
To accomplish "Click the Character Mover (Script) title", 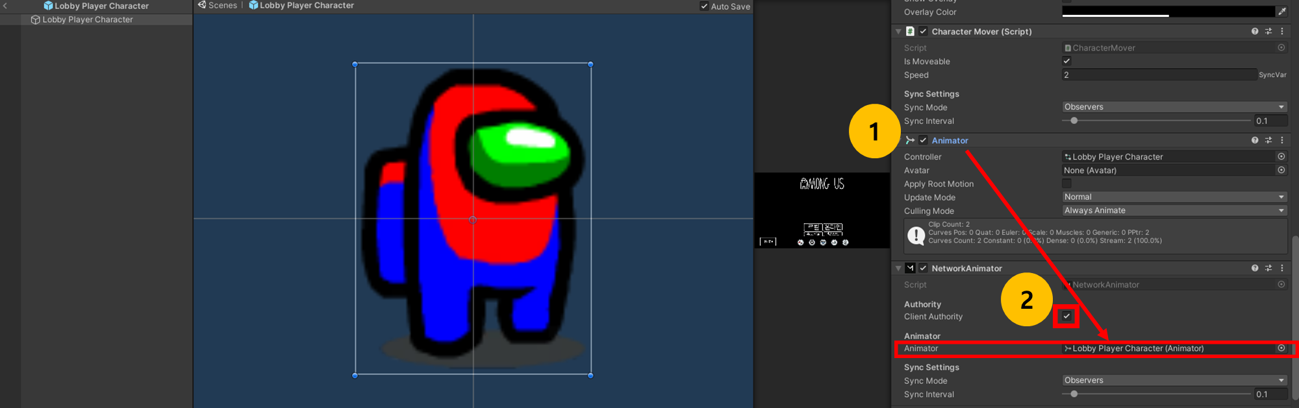I will [981, 31].
